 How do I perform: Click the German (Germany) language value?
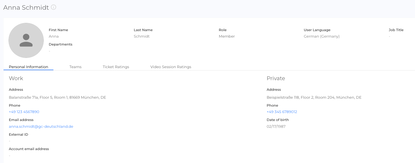[321, 36]
